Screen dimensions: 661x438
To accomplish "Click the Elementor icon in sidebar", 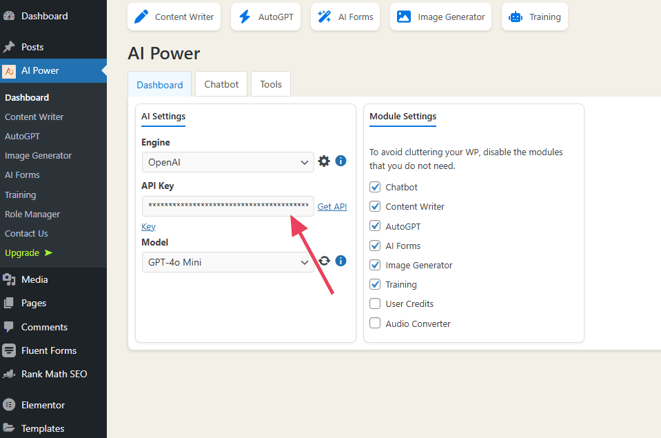I will [9, 405].
